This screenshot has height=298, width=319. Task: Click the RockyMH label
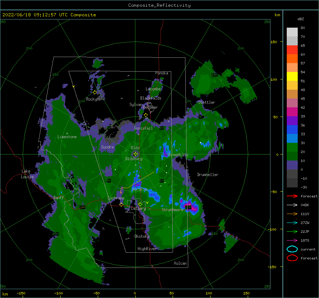[x=94, y=99]
